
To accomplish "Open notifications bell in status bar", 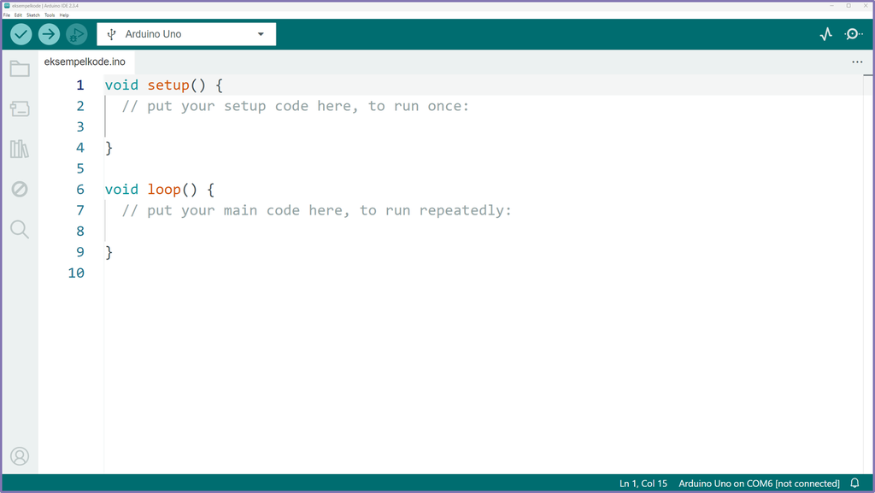I will (x=854, y=483).
